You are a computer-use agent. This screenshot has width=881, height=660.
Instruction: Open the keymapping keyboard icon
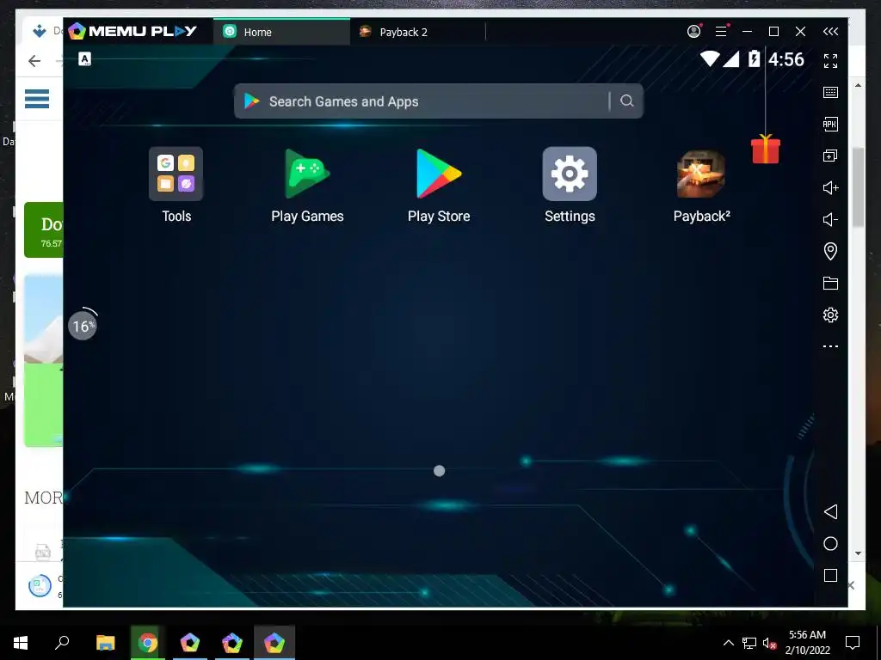point(830,93)
